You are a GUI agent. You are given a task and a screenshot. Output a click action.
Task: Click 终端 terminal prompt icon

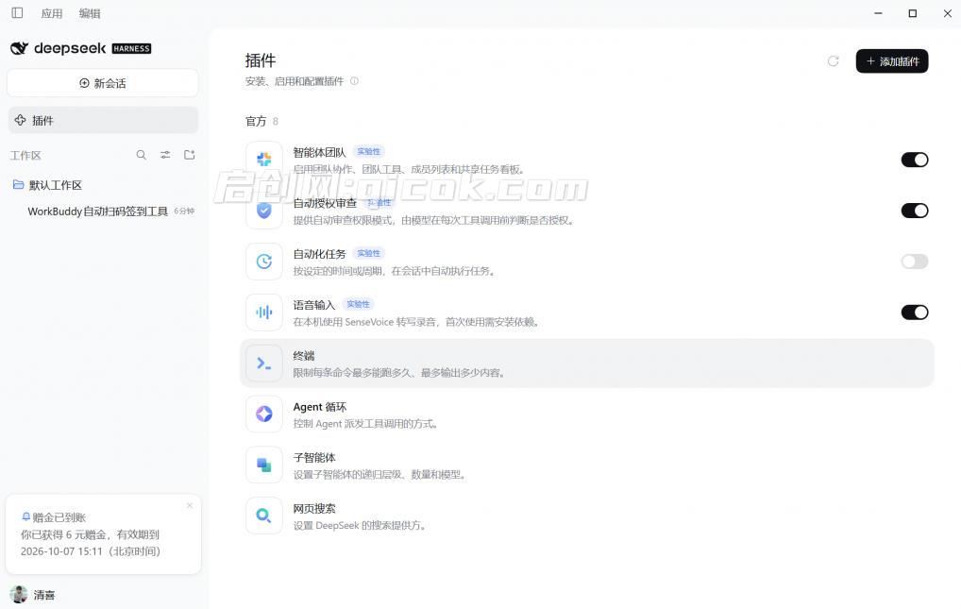click(x=264, y=364)
